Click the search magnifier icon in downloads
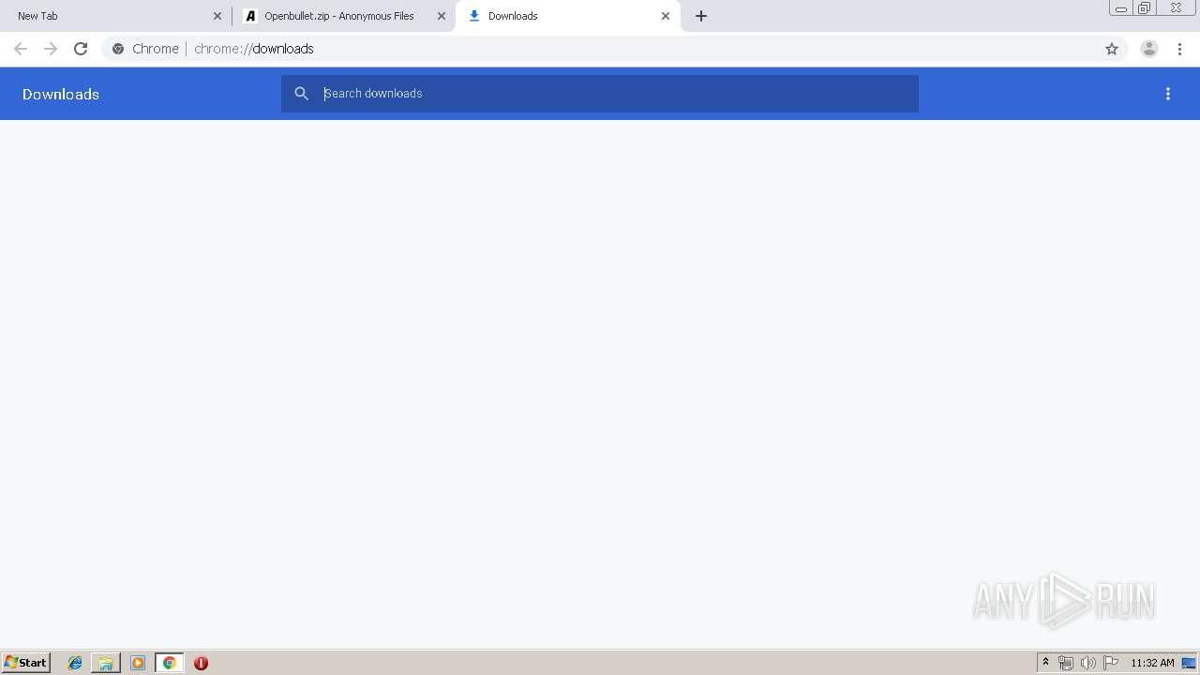This screenshot has width=1200, height=675. [x=301, y=94]
